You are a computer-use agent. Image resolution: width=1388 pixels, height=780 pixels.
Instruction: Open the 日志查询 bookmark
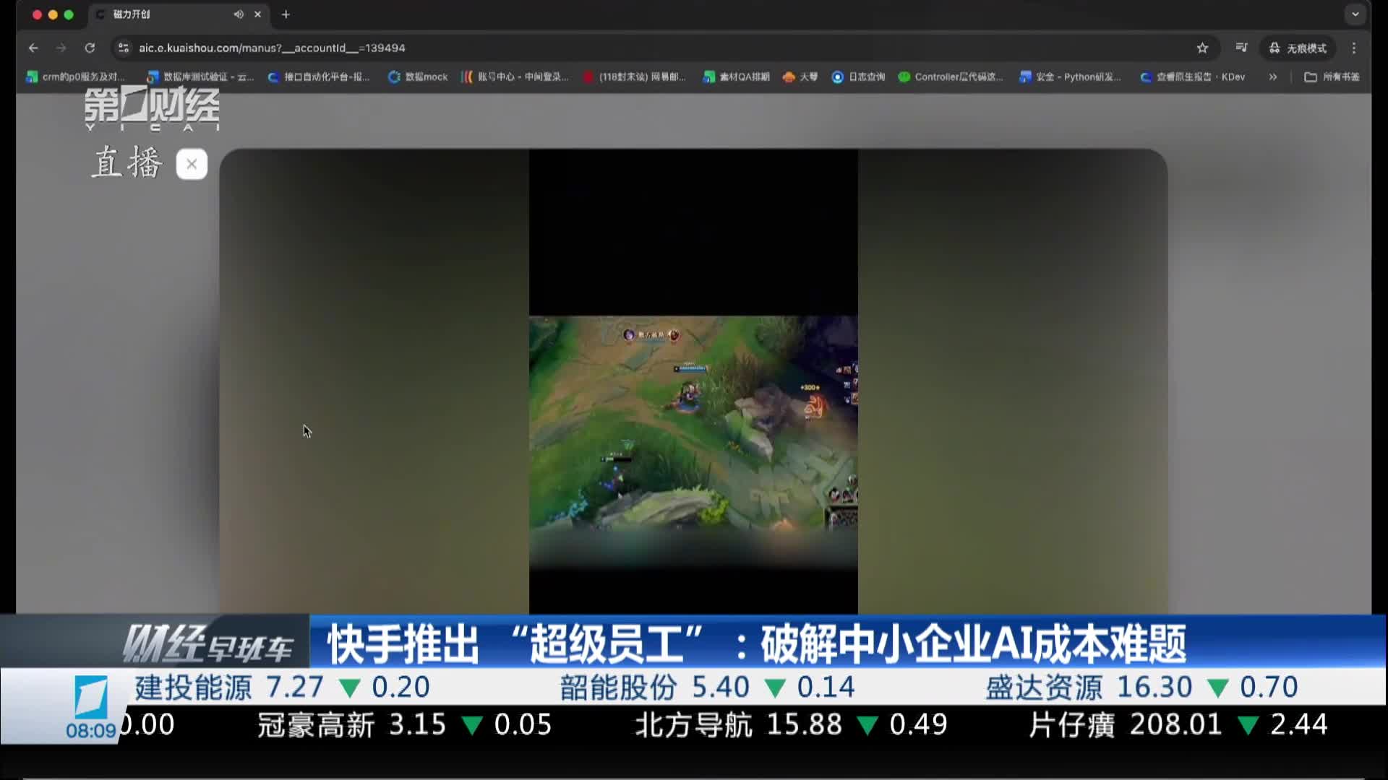[858, 77]
